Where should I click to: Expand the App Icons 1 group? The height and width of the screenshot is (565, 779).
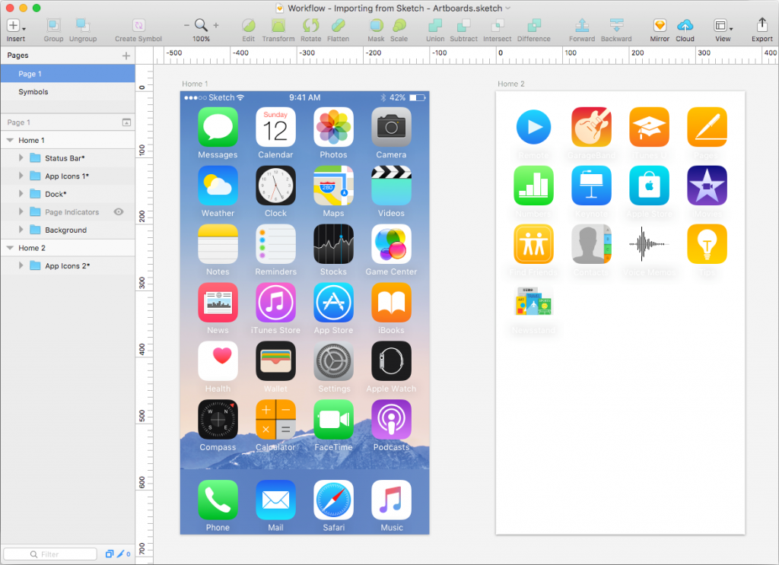coord(21,176)
